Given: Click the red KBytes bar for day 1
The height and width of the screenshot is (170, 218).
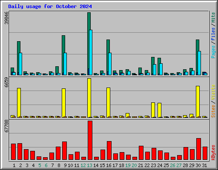Looking at the screenshot, I should (x=13, y=152).
